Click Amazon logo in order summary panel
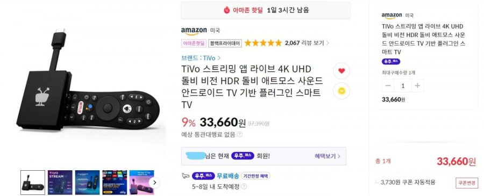Viewport: 484px width, 196px height. pos(392,15)
